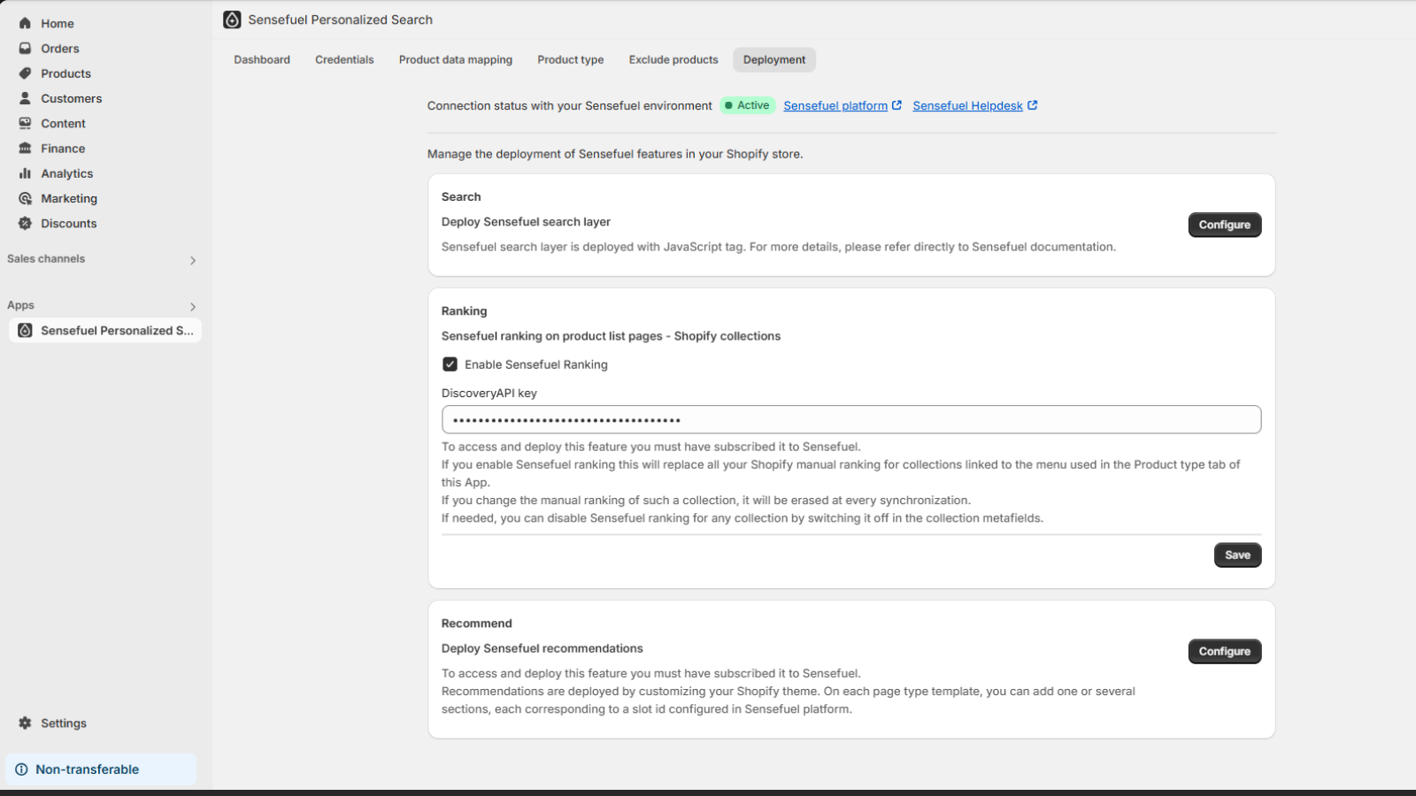Open the Sensefuel platform link

coord(835,105)
